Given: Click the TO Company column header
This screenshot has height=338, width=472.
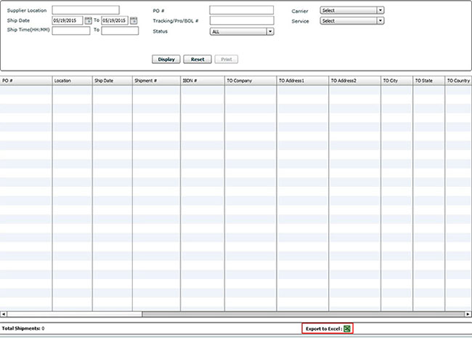Looking at the screenshot, I should [251, 81].
